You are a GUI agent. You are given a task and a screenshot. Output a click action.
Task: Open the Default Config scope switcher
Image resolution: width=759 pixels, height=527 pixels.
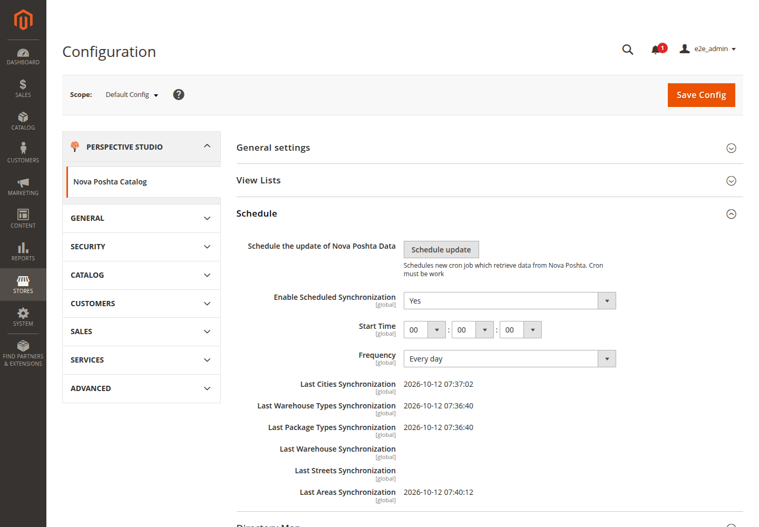click(132, 95)
